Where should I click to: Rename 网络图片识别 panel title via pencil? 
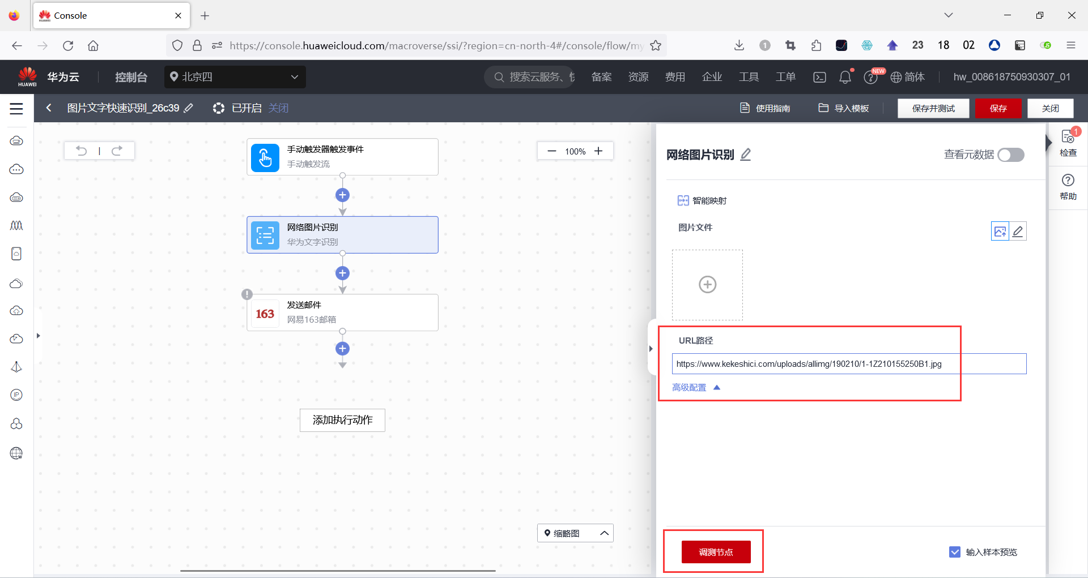746,155
